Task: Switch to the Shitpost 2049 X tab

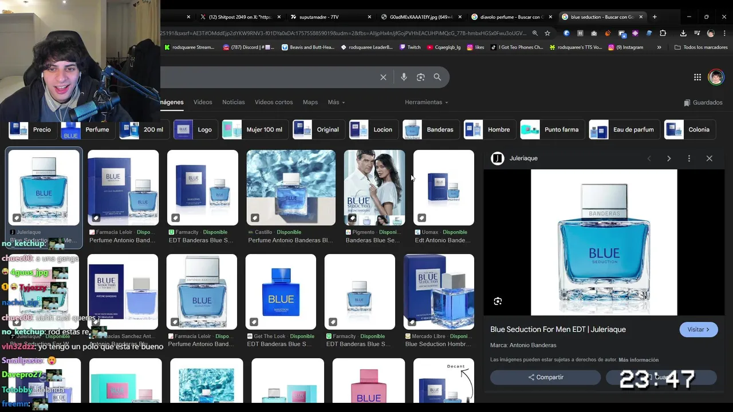Action: [239, 17]
